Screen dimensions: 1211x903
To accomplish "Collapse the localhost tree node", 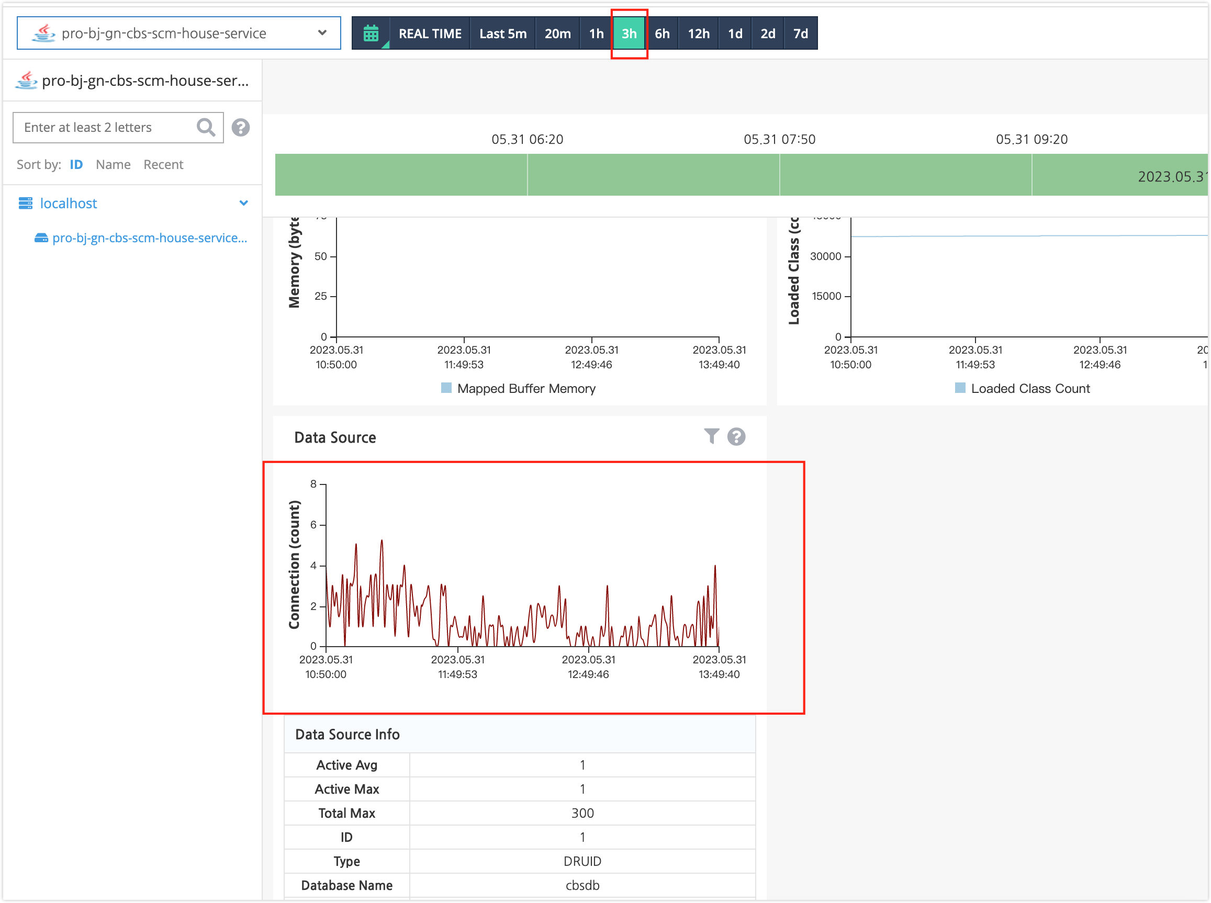I will coord(244,203).
